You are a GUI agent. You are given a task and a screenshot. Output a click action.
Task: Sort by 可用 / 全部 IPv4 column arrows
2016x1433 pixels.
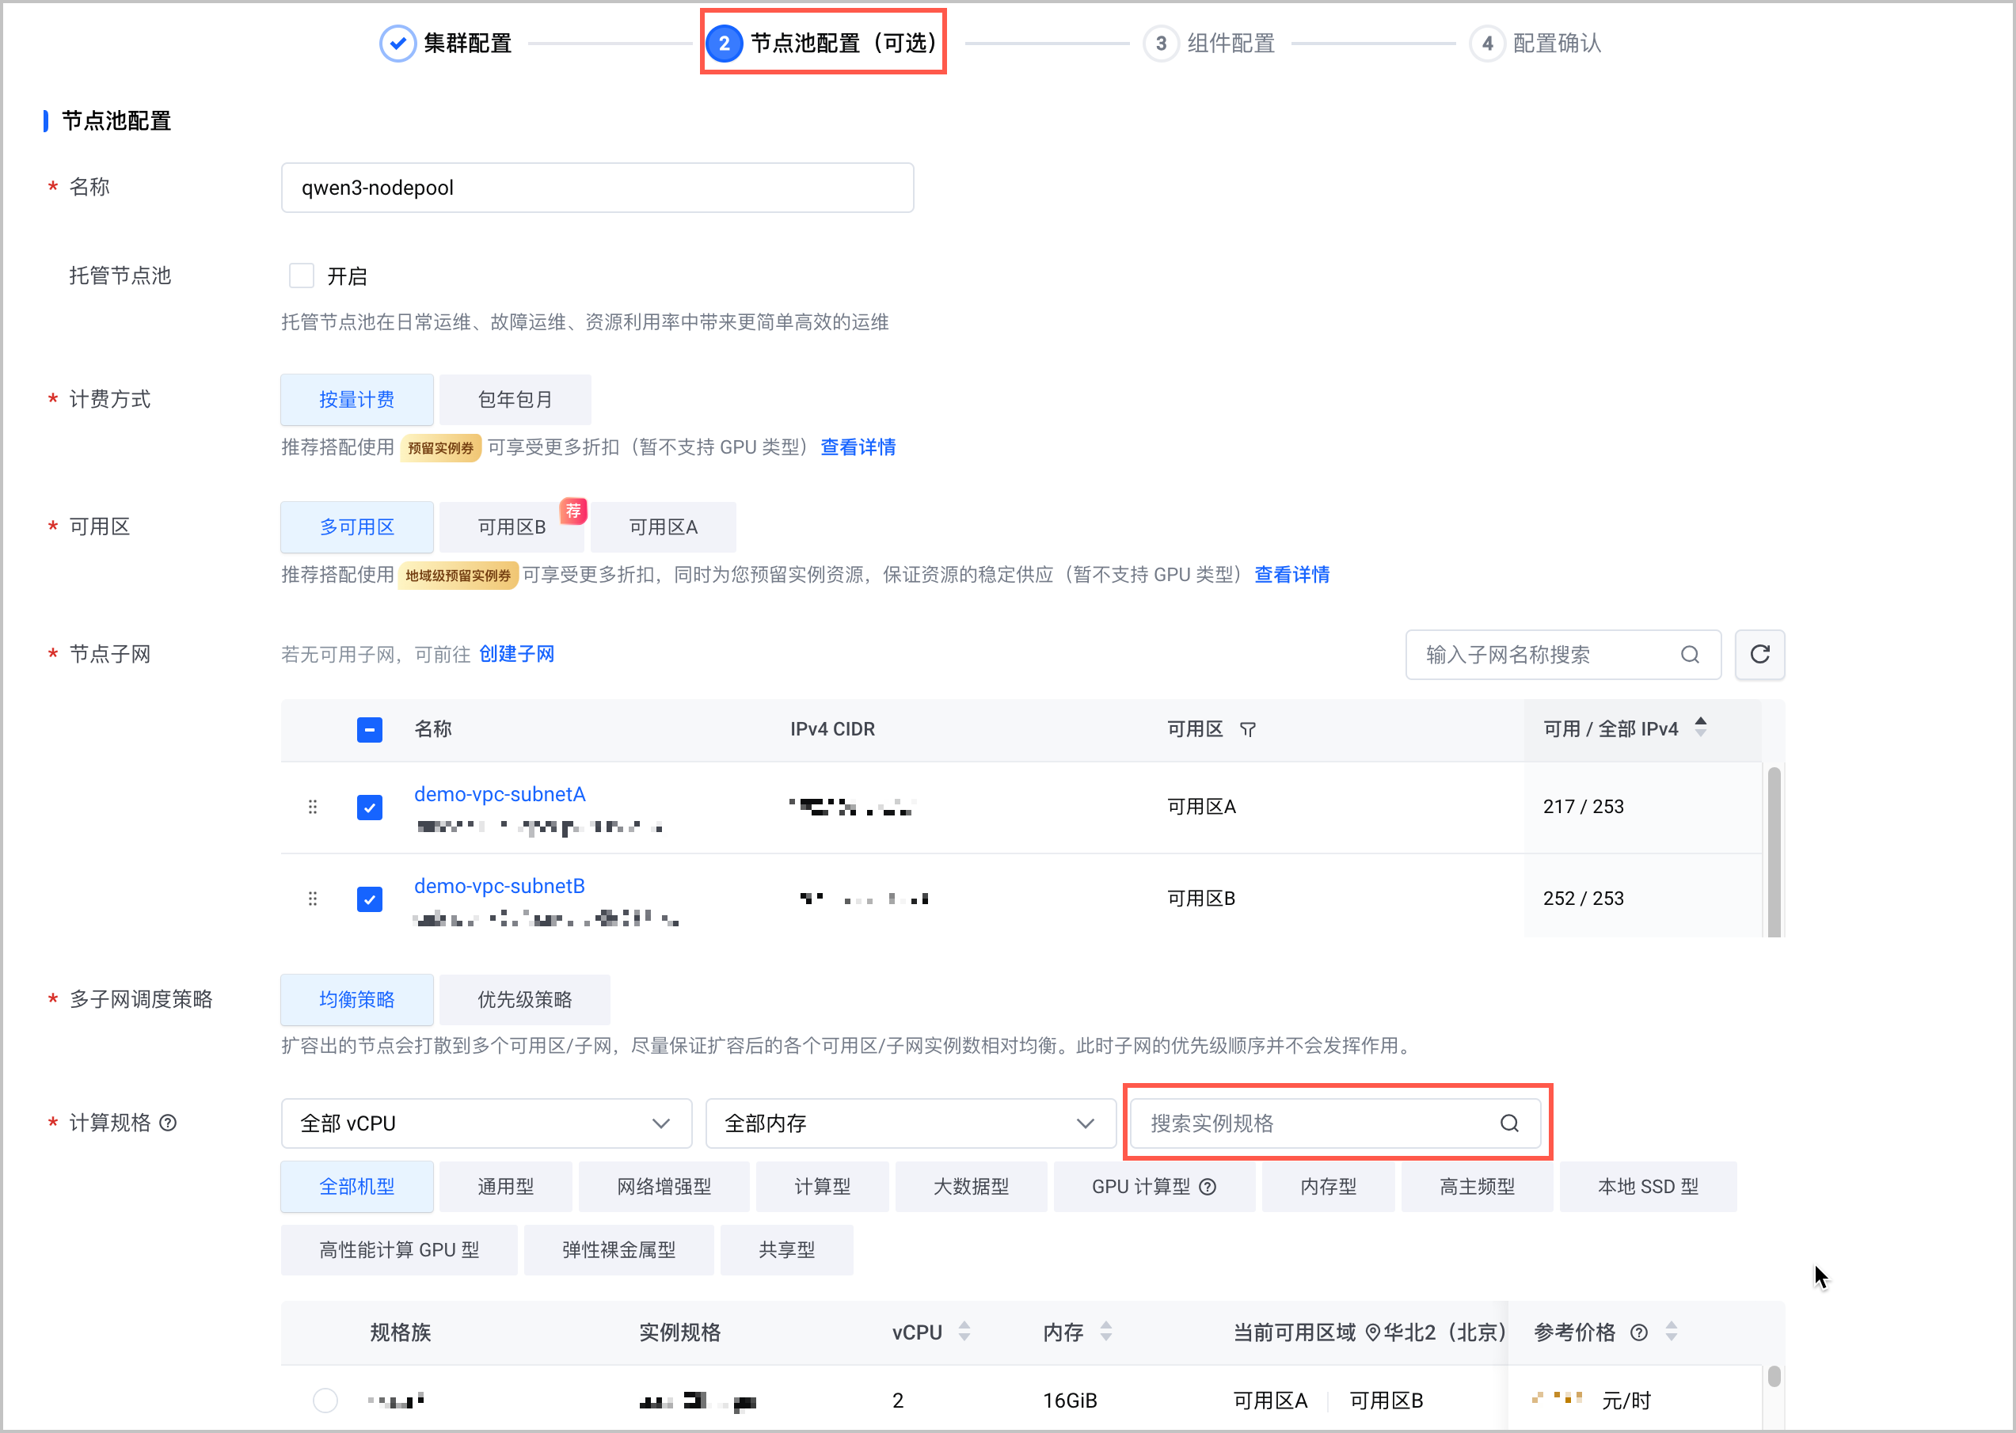(1701, 728)
